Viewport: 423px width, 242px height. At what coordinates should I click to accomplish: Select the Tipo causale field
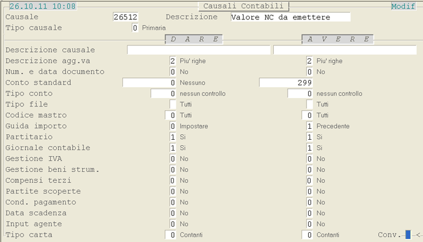point(135,28)
